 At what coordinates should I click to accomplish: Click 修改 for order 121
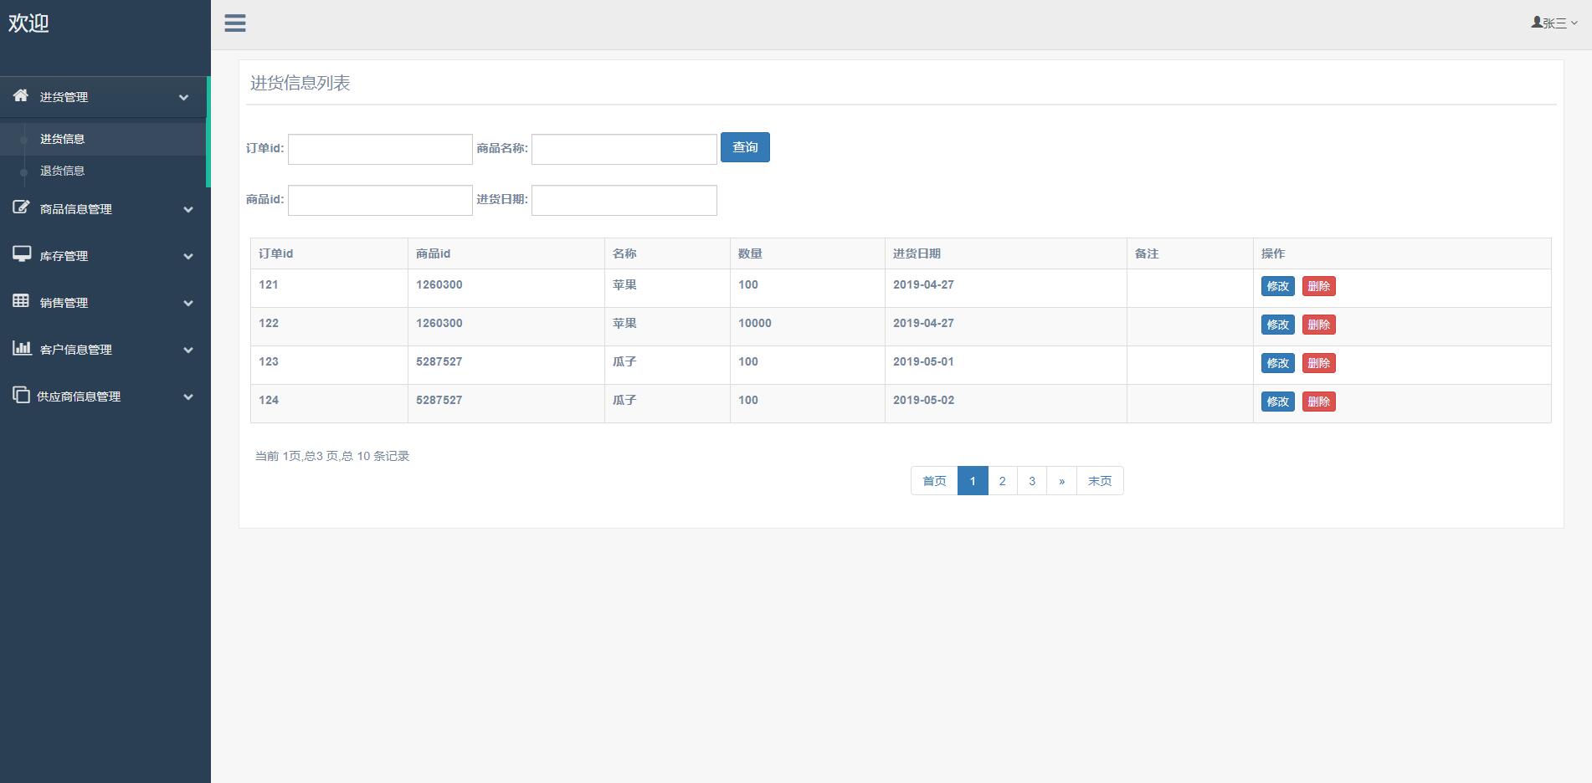coord(1277,286)
